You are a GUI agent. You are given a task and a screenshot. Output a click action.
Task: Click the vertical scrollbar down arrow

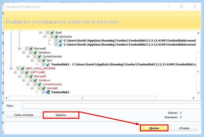coord(198,93)
